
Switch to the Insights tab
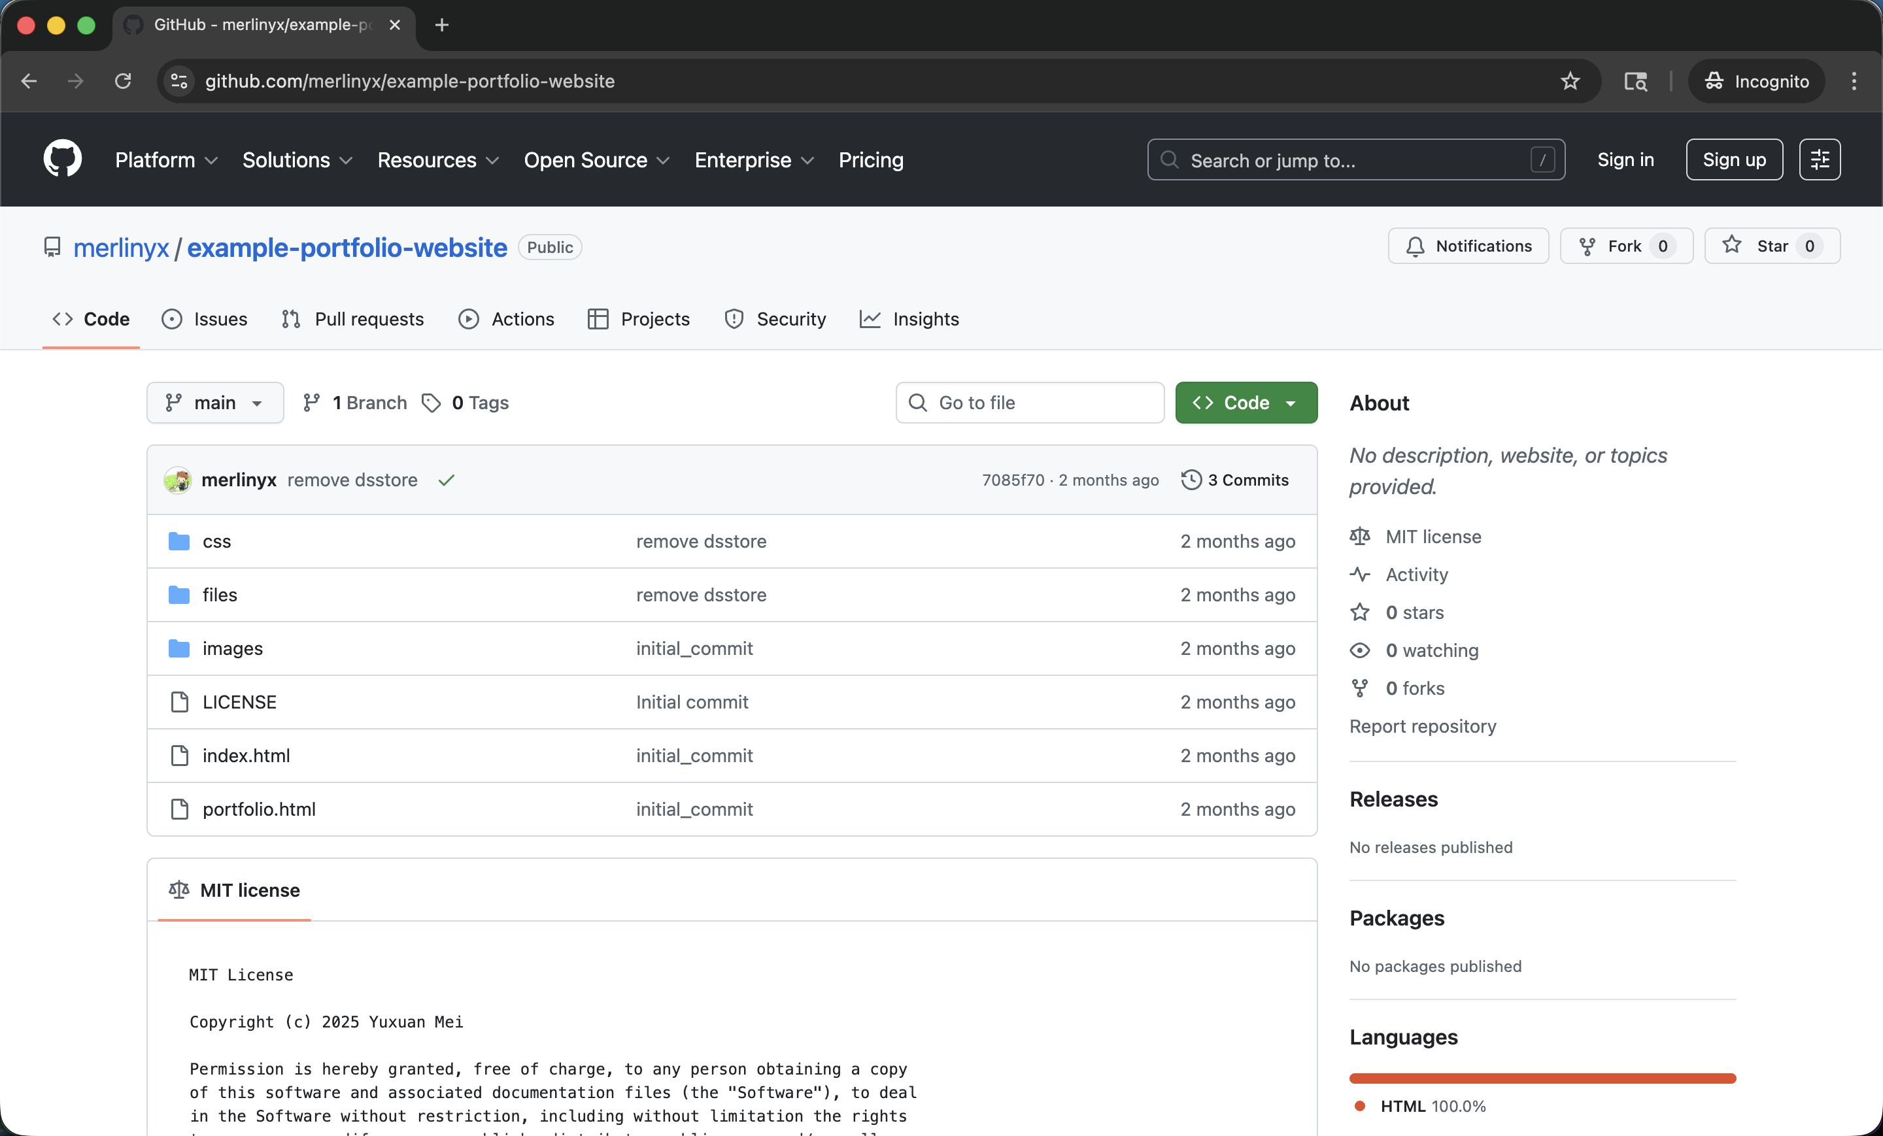tap(909, 320)
